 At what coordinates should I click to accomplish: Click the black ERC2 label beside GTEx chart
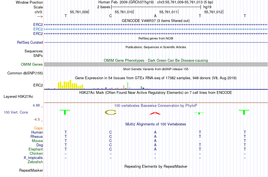point(38,85)
